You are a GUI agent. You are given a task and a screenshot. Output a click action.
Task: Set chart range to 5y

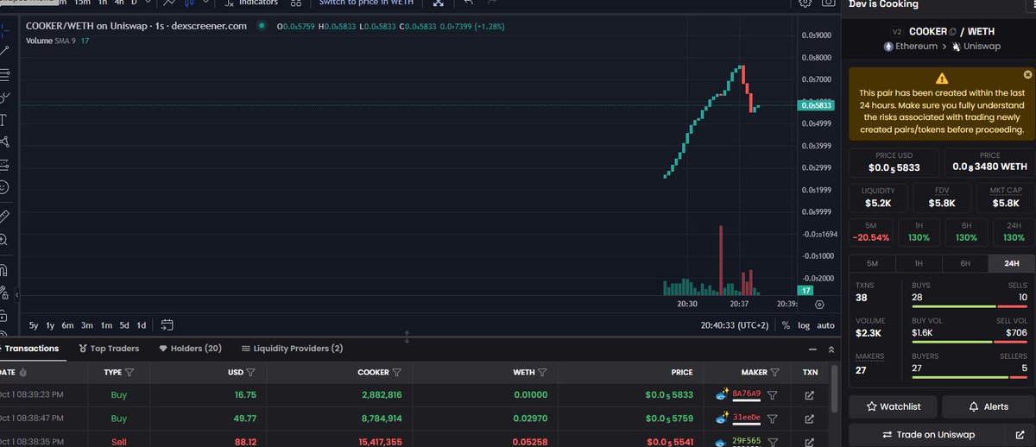[x=33, y=325]
